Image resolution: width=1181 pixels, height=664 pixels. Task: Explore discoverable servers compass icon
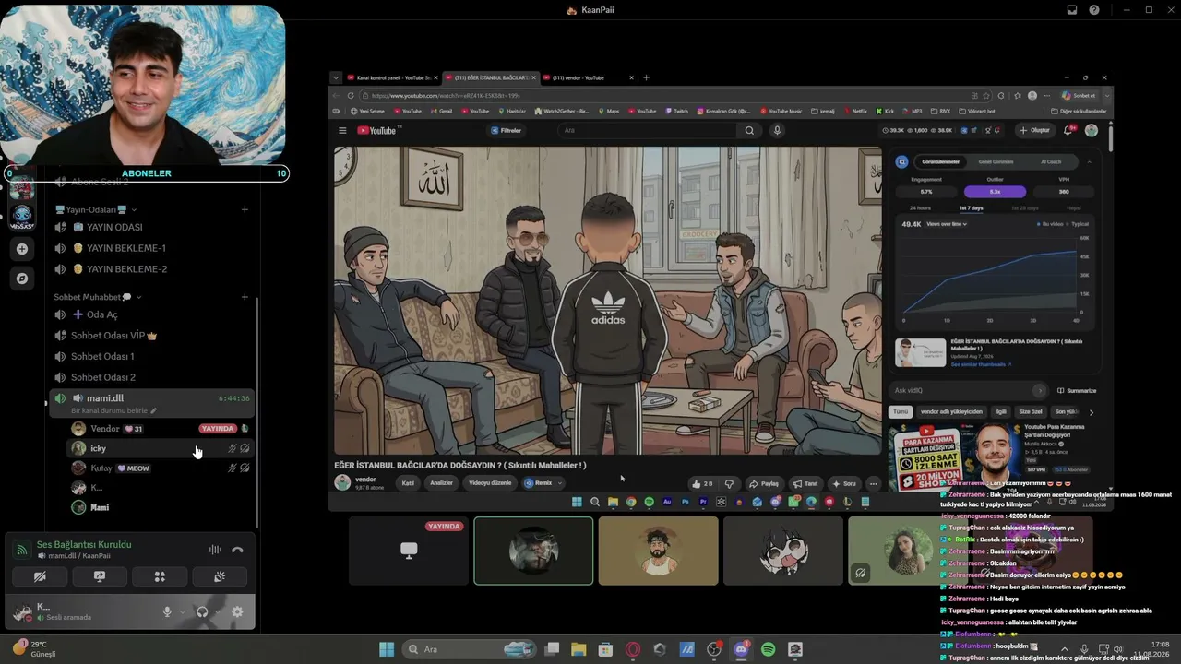[22, 279]
